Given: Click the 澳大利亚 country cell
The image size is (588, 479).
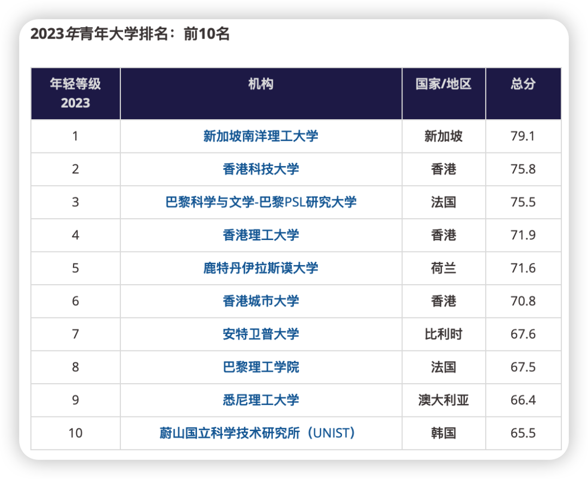Looking at the screenshot, I should [444, 400].
